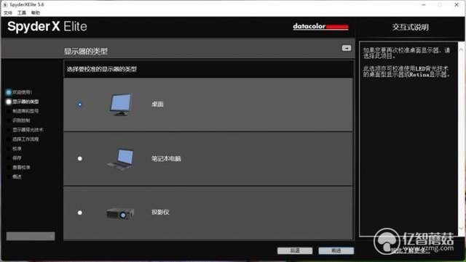Select the 笔记本电脑 laptop radio button

click(x=79, y=158)
